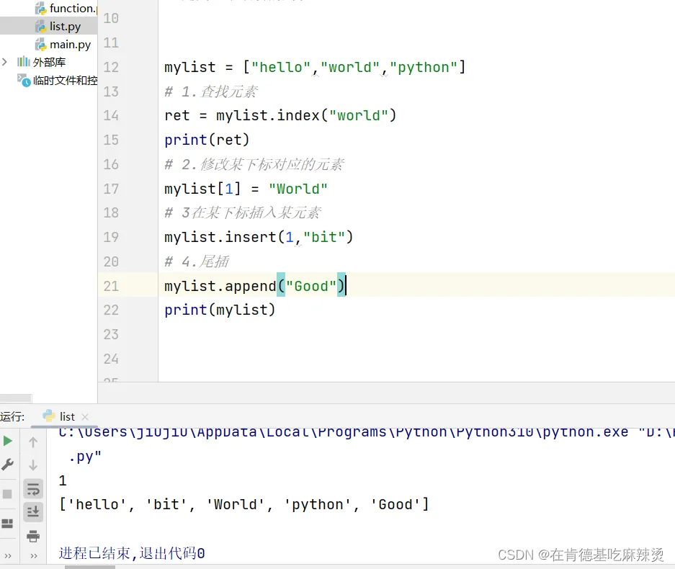The height and width of the screenshot is (569, 675).
Task: Click the print(mylist) statement
Action: [220, 310]
